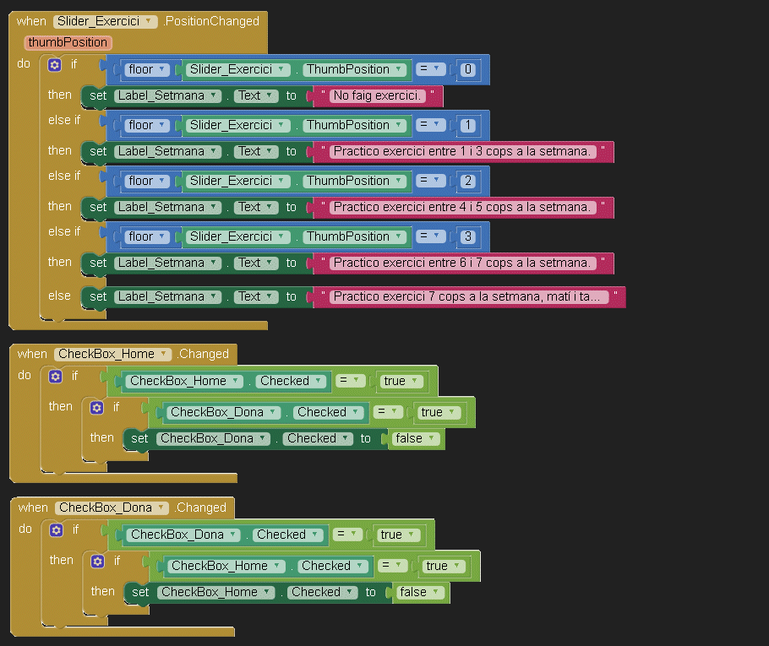Toggle the false value set to CheckBox_Dona.Checked
The width and height of the screenshot is (769, 646).
pyautogui.click(x=415, y=438)
